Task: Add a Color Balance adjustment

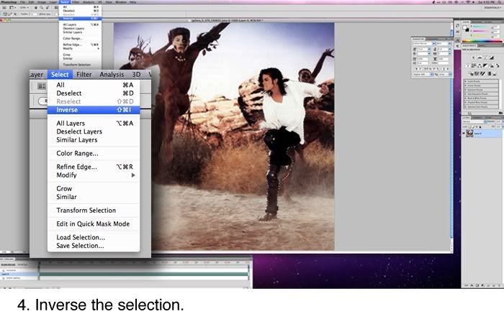Action: coord(480,65)
